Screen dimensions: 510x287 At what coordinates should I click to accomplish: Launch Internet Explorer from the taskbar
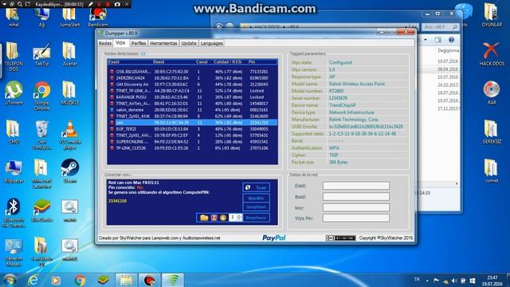point(33,280)
